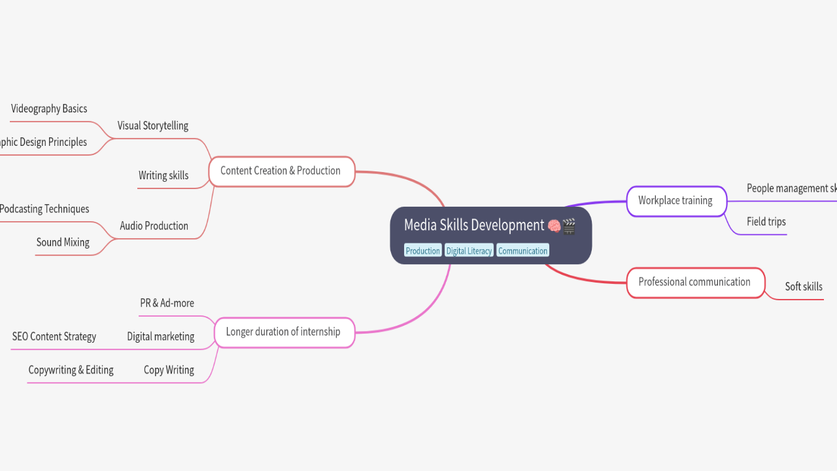Select the Field trips node
Screen dimensions: 837x471
click(x=766, y=222)
